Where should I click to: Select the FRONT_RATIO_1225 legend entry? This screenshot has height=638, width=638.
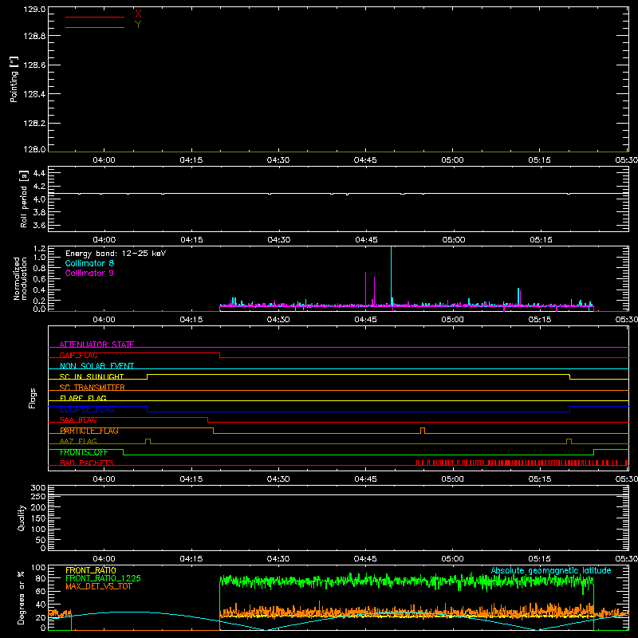[x=104, y=578]
